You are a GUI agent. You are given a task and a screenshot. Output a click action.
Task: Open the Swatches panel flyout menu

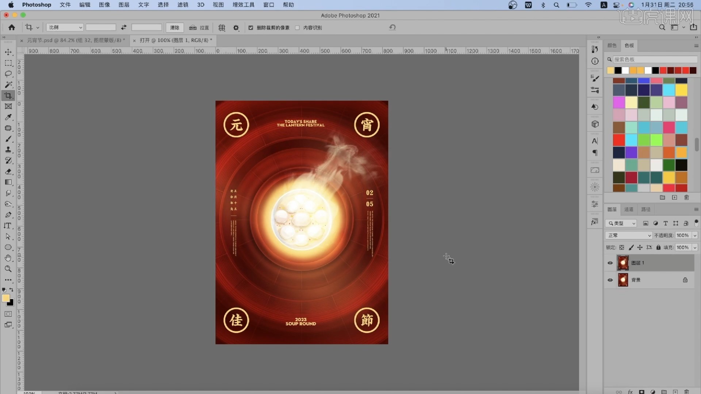coord(696,46)
